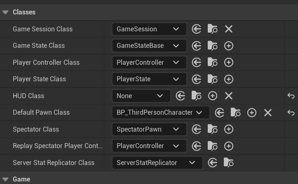Browse to Default Pawn Class asset
The width and height of the screenshot is (298, 184).
235,113
